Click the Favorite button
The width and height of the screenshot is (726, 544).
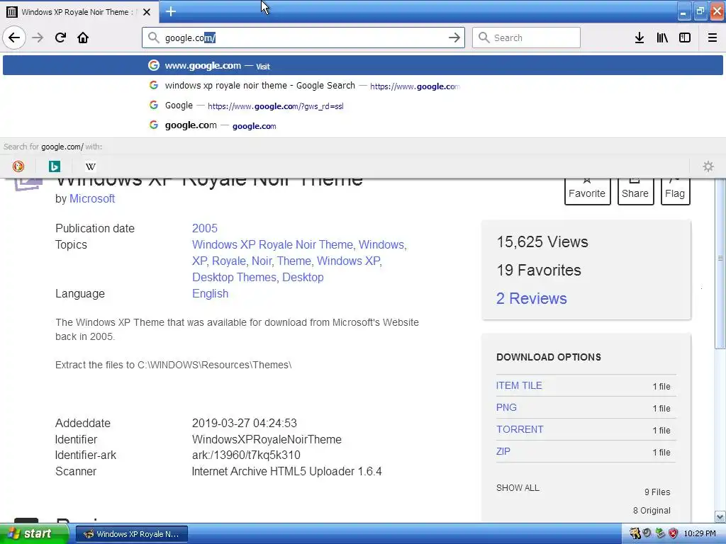tap(587, 191)
